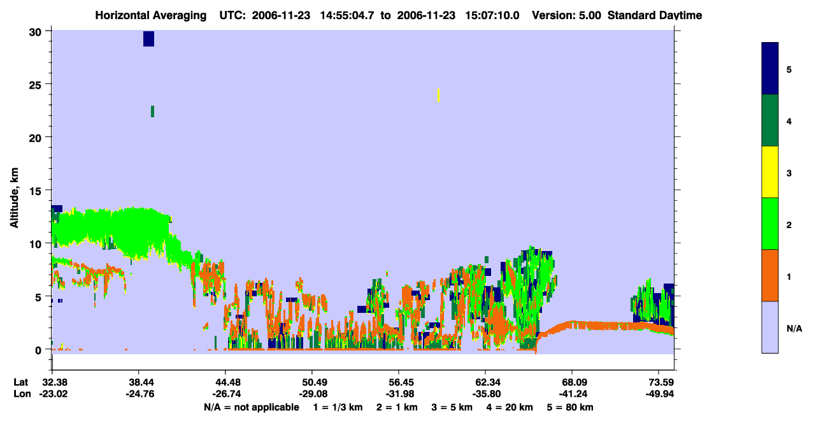Click the altitude tick label 0
Image resolution: width=828 pixels, height=425 pixels.
(39, 350)
